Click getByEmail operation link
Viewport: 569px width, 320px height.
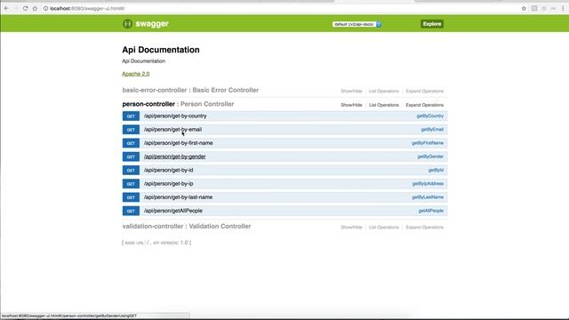click(432, 130)
